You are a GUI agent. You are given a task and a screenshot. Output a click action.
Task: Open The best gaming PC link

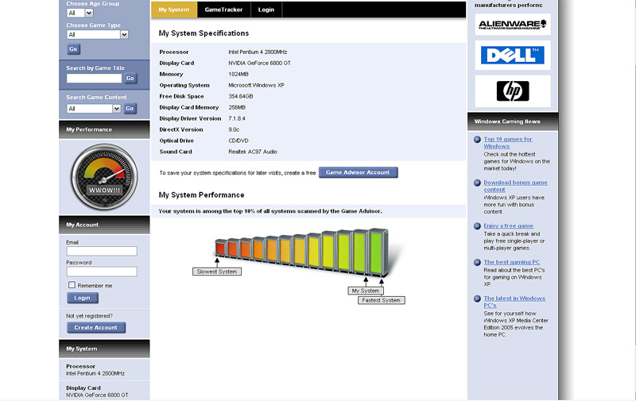click(511, 262)
